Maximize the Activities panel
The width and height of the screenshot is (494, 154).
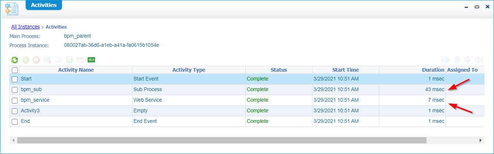pos(477,7)
